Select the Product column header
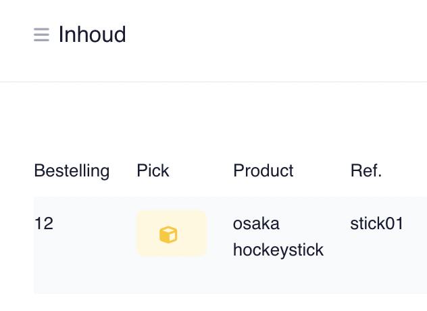The height and width of the screenshot is (311, 427). coord(263,170)
